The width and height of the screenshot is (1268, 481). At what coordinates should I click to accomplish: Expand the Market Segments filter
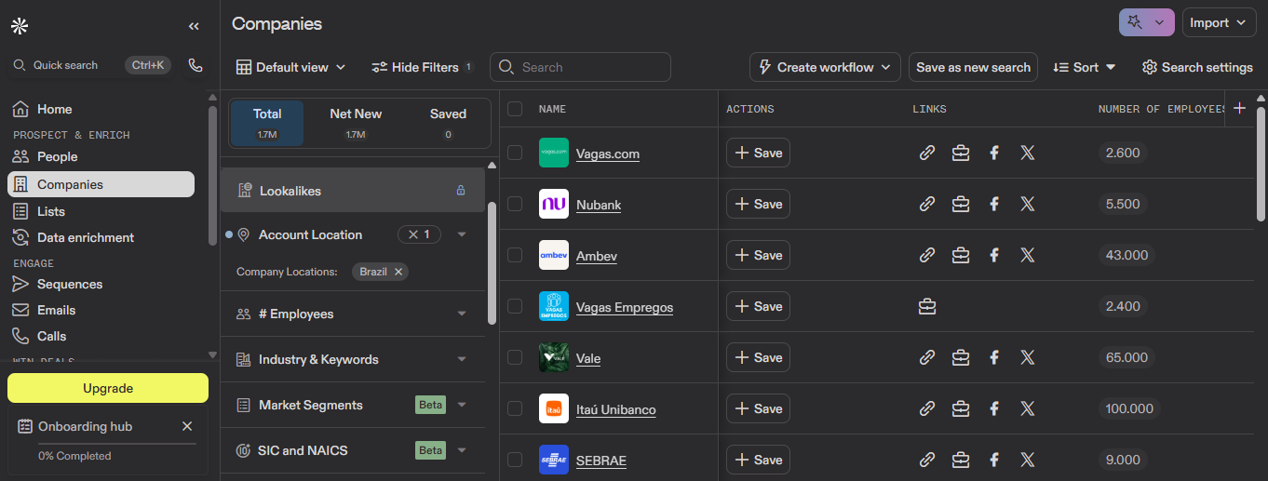click(x=462, y=405)
